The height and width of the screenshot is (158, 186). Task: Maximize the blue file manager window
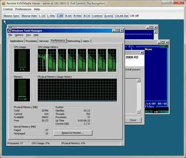(163, 42)
